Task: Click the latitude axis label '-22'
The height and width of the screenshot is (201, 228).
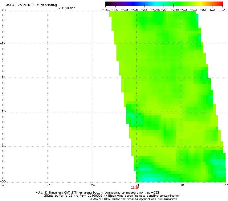Action: 3,43
